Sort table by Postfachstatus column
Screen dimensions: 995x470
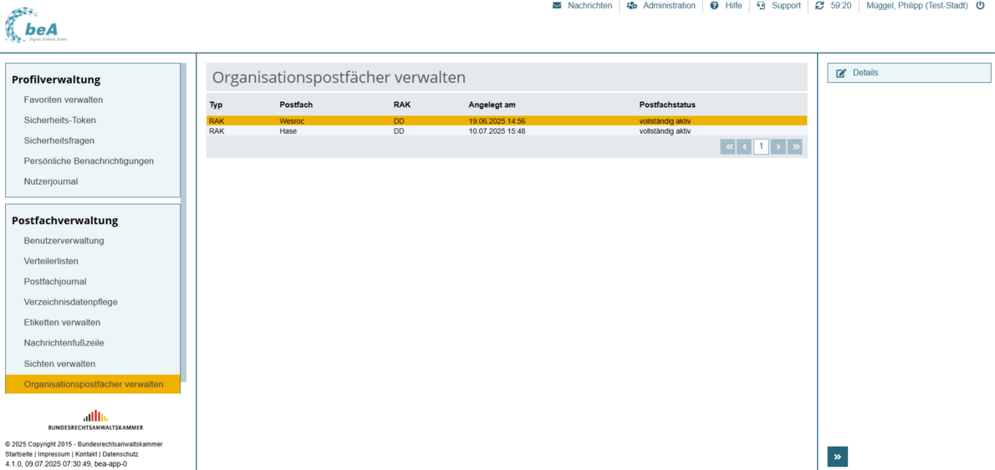point(667,105)
